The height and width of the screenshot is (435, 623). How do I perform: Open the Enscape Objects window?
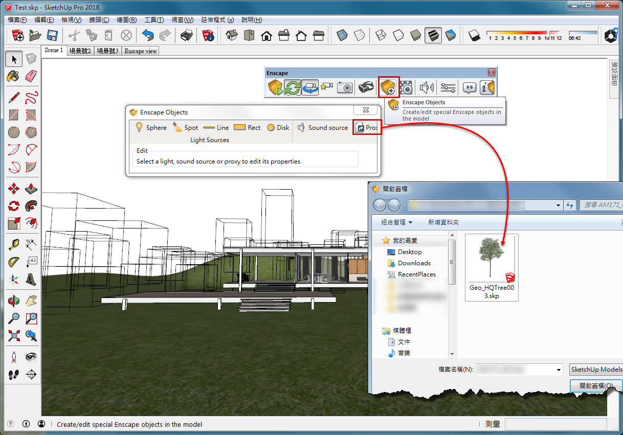pos(388,87)
